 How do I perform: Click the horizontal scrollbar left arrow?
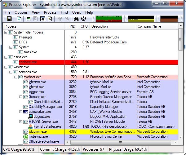tap(67, 142)
